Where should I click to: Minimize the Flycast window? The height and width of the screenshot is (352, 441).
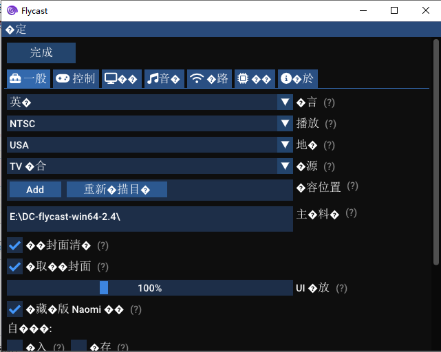click(x=363, y=11)
